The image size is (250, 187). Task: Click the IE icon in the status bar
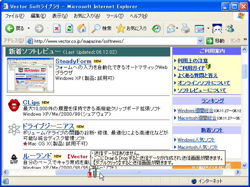(5, 181)
